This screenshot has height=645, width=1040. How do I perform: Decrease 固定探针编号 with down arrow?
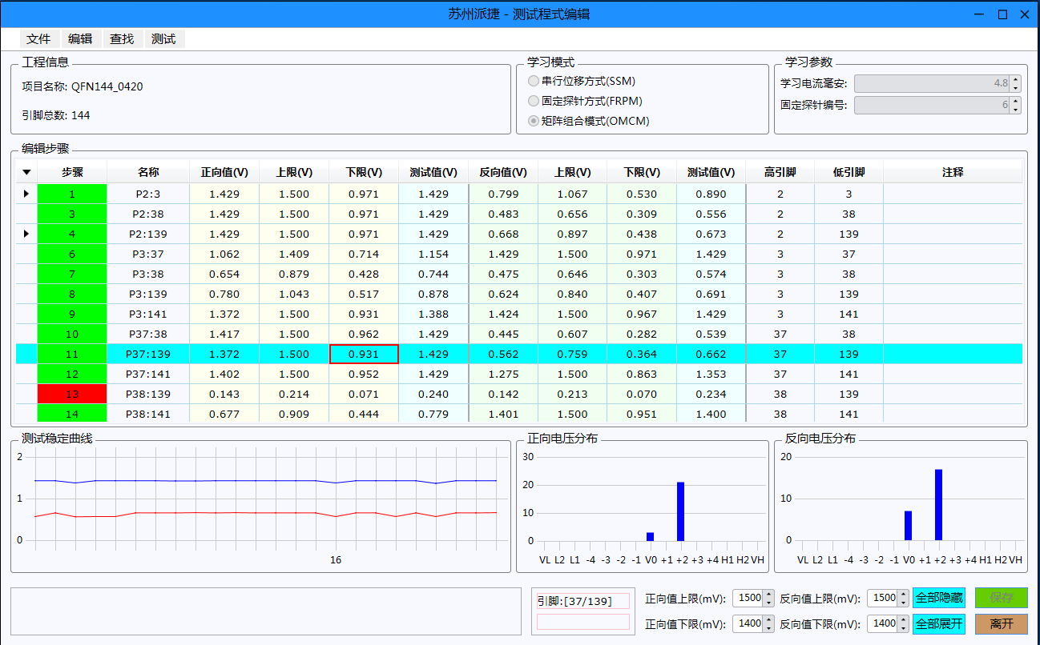pyautogui.click(x=1016, y=109)
